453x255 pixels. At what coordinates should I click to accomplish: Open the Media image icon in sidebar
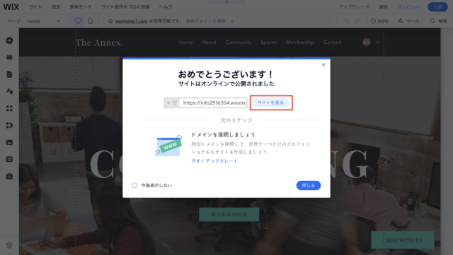(9, 142)
